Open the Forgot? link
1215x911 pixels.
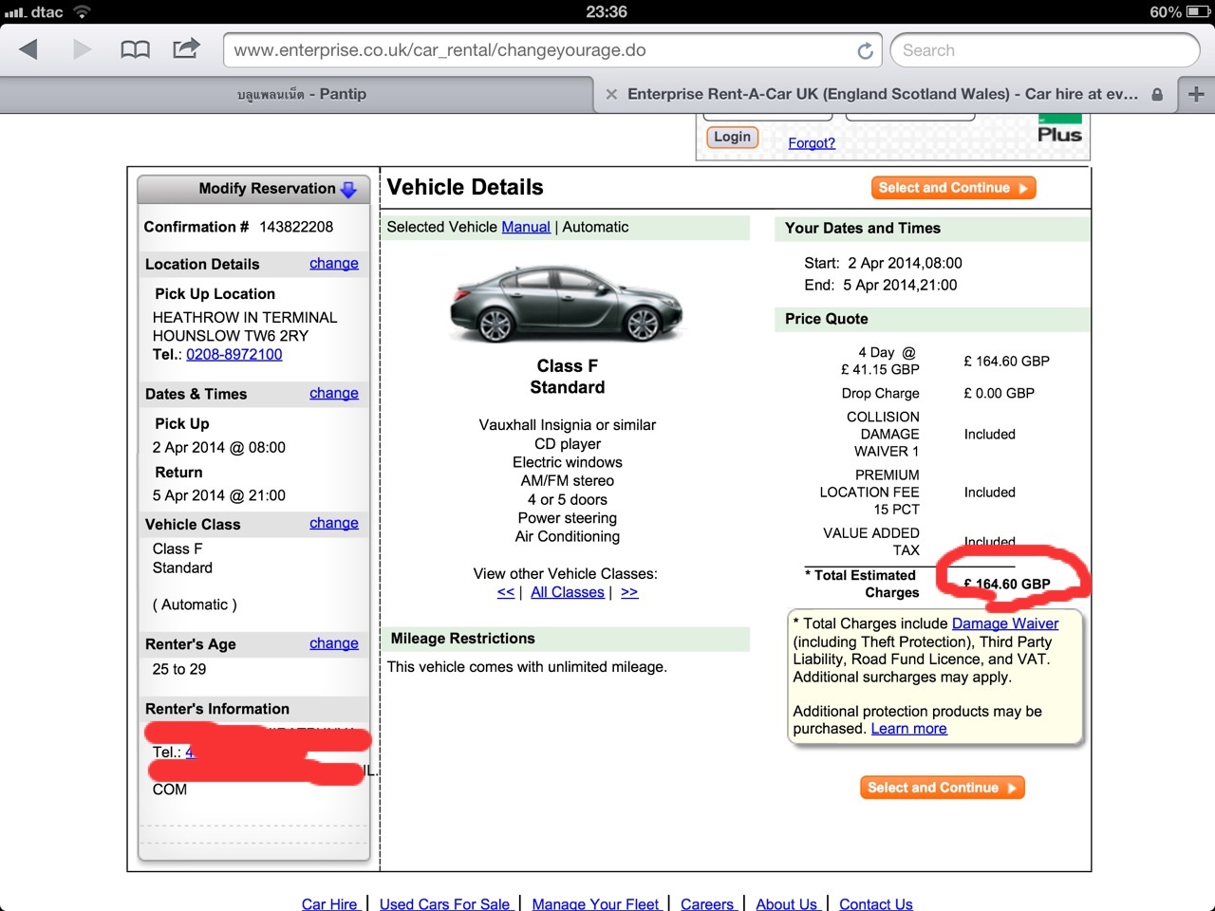click(812, 143)
